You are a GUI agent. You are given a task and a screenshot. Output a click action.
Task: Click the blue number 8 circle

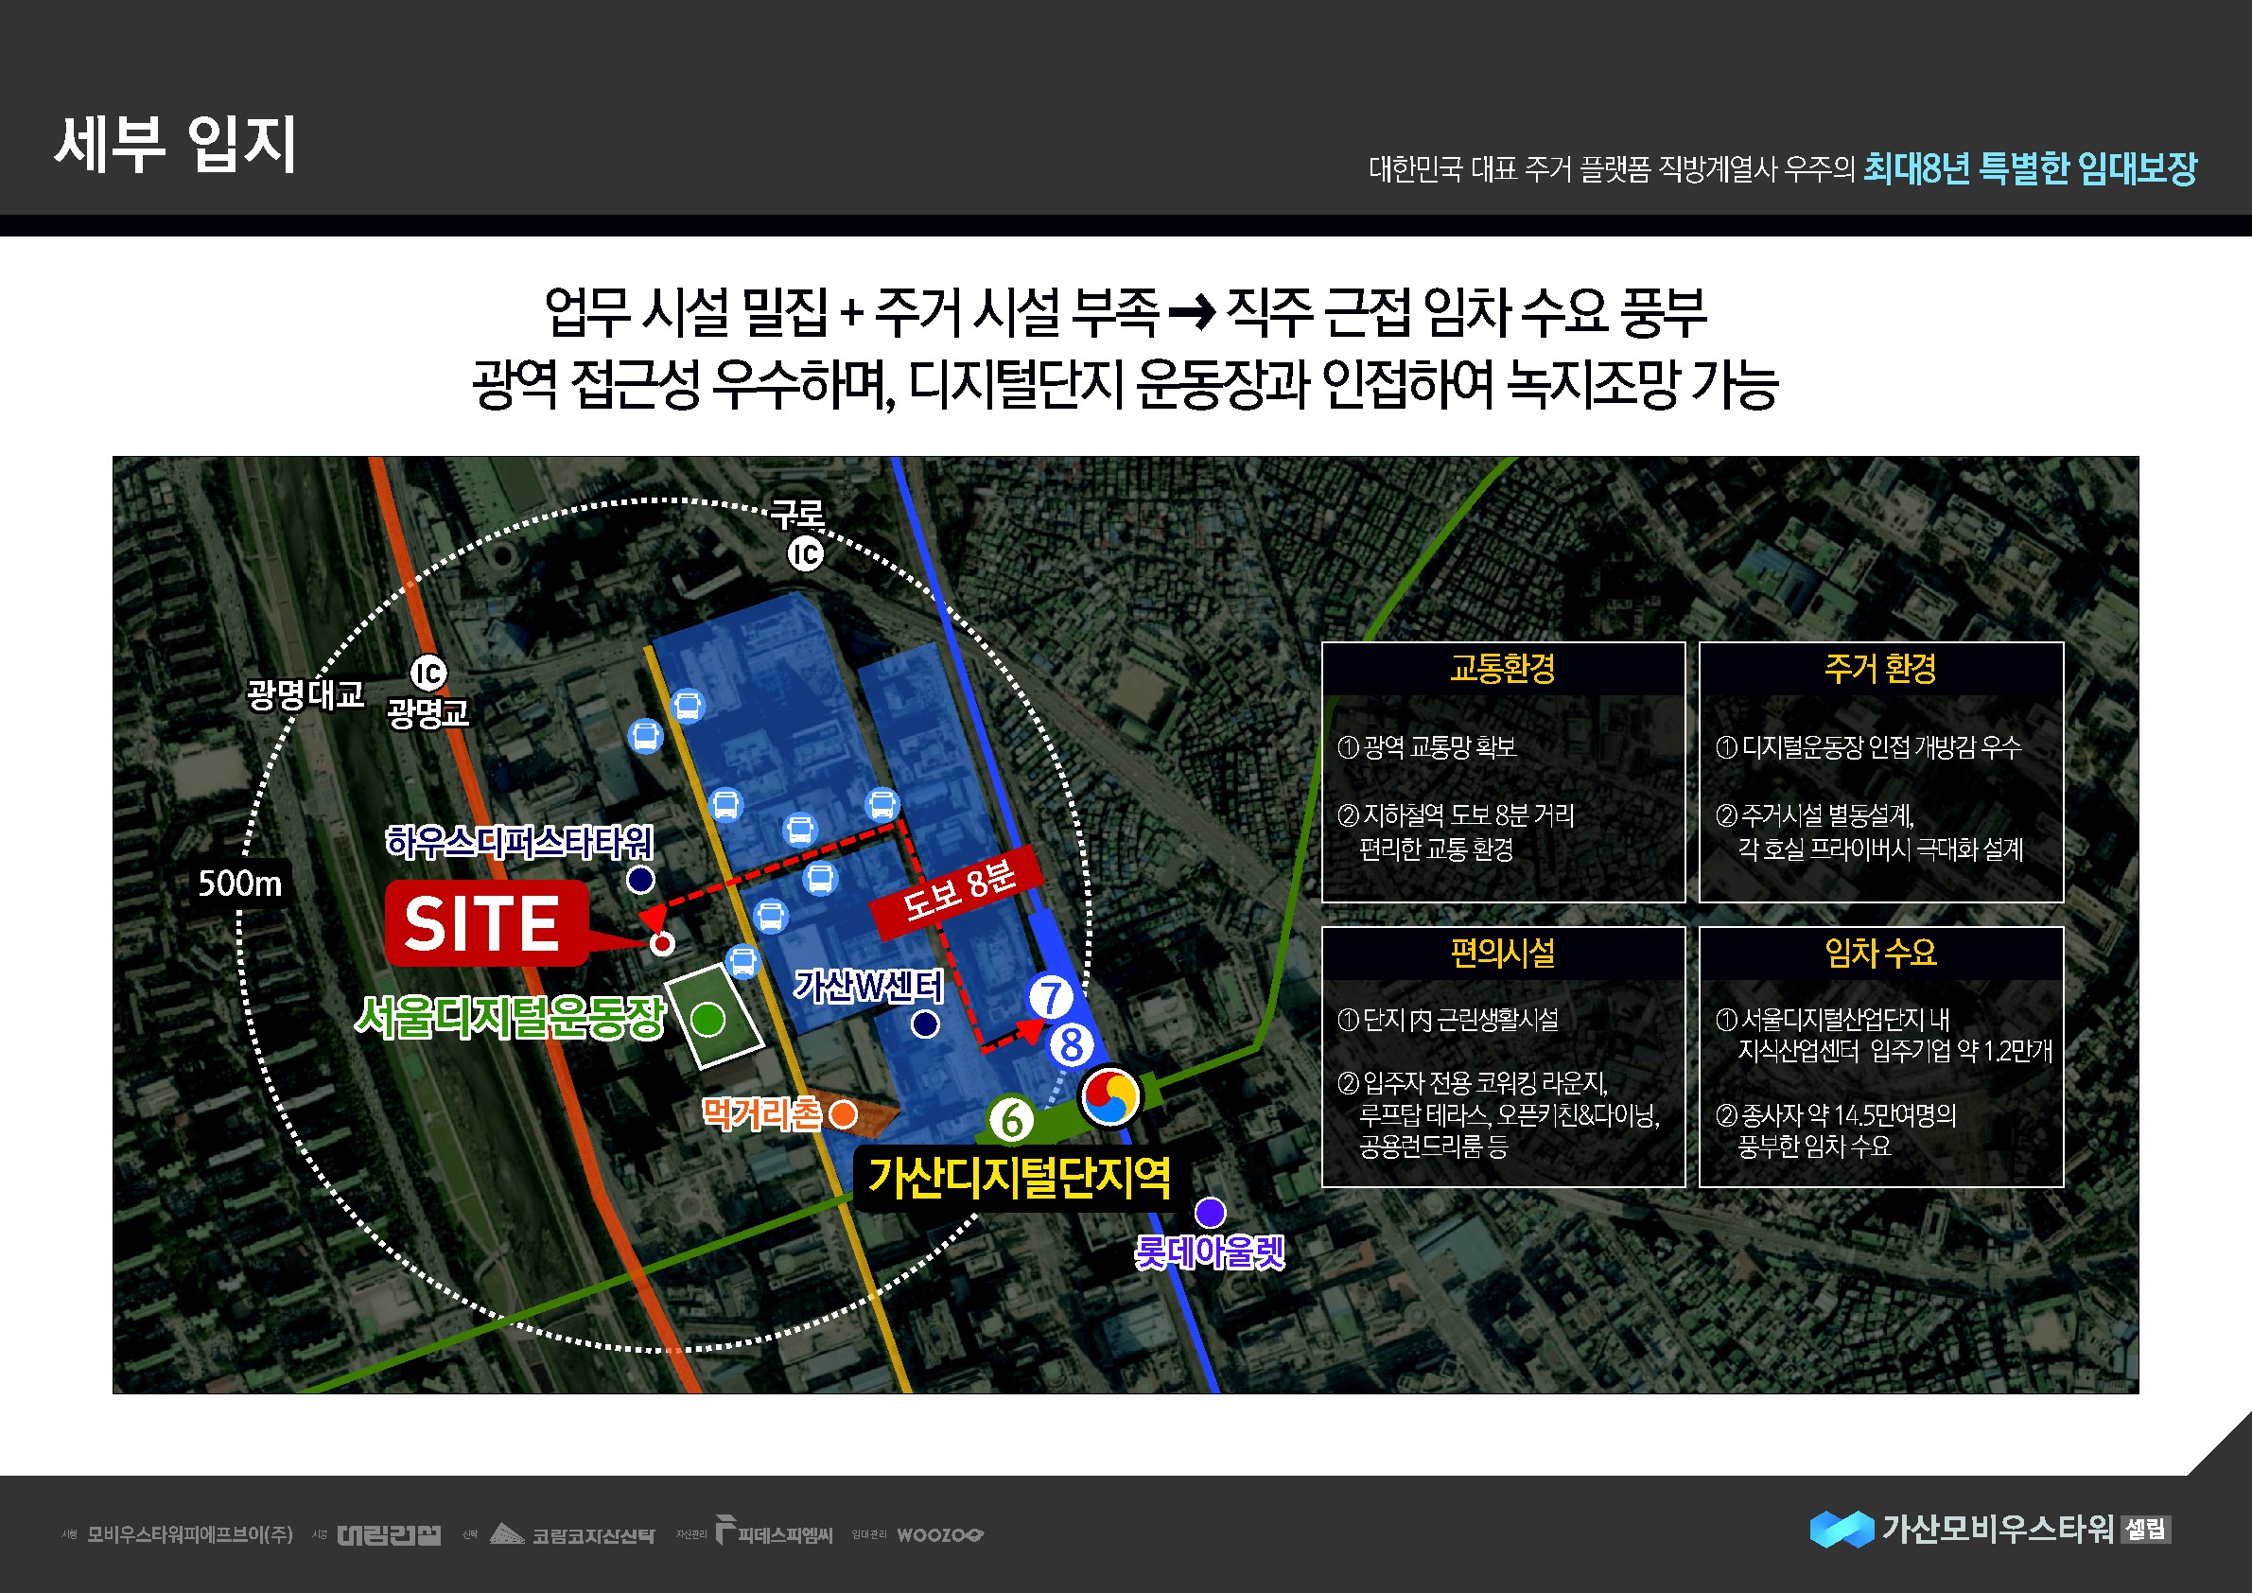tap(1072, 1045)
